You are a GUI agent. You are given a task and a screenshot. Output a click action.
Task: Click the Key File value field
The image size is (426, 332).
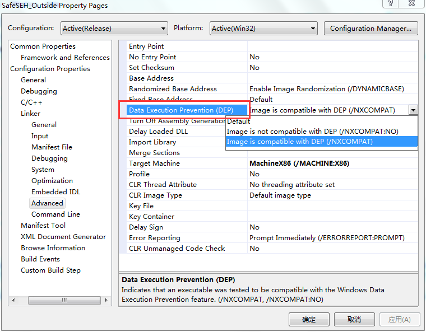coord(332,206)
